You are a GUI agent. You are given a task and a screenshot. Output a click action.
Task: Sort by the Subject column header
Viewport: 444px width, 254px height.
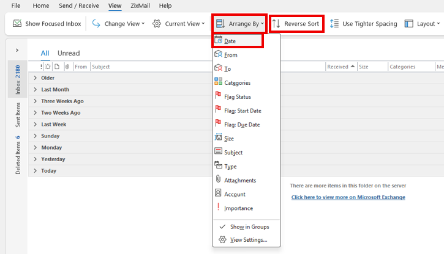point(101,67)
